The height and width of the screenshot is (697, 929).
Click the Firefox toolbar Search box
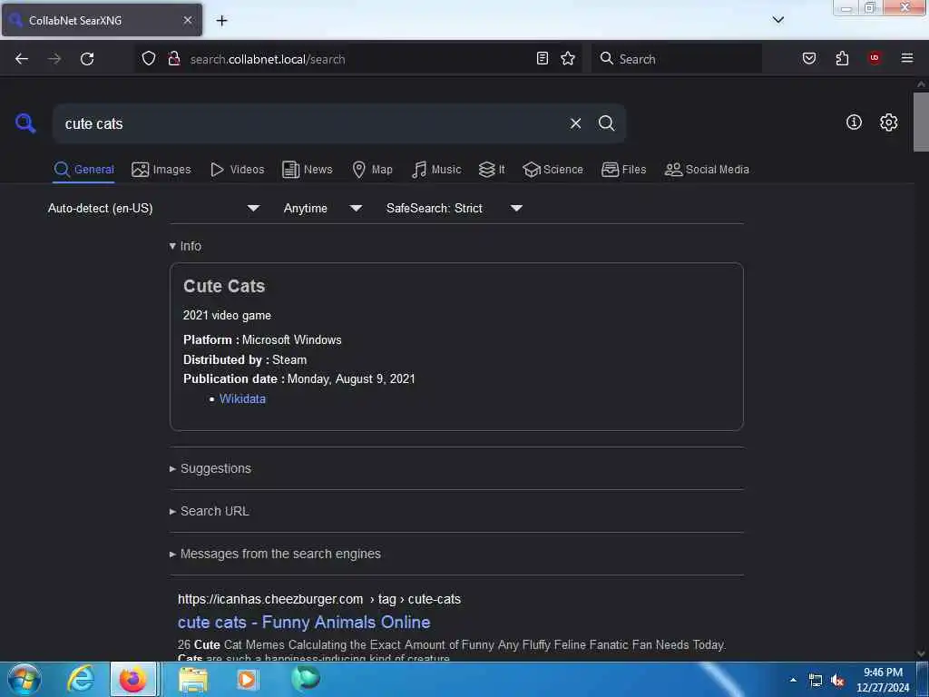pos(676,59)
